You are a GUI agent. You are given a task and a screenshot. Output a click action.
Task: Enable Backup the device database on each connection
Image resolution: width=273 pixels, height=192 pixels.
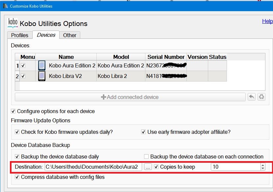tap(146, 156)
